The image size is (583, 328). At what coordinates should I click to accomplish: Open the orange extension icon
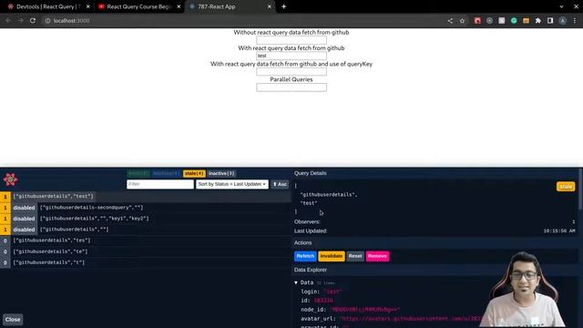(x=526, y=21)
